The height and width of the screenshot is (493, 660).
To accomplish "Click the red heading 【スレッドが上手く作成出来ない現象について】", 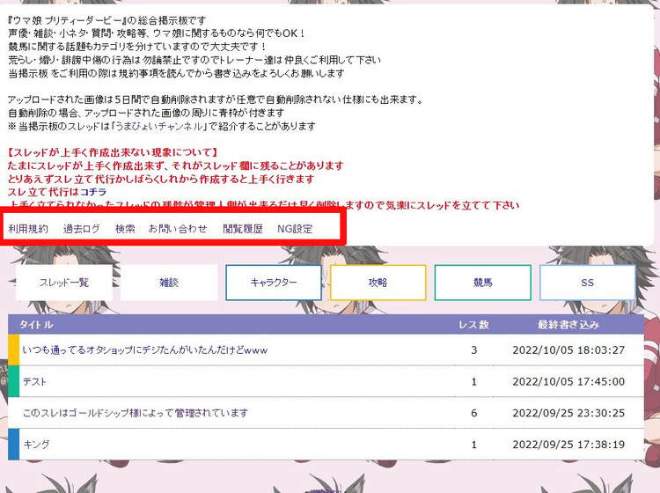I will pyautogui.click(x=113, y=152).
